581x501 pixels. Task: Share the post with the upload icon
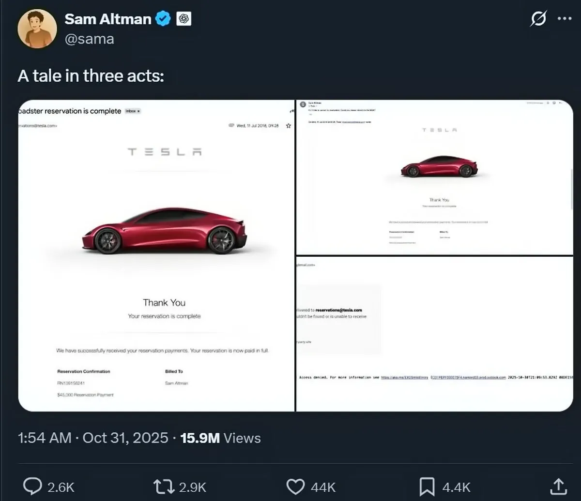(557, 486)
